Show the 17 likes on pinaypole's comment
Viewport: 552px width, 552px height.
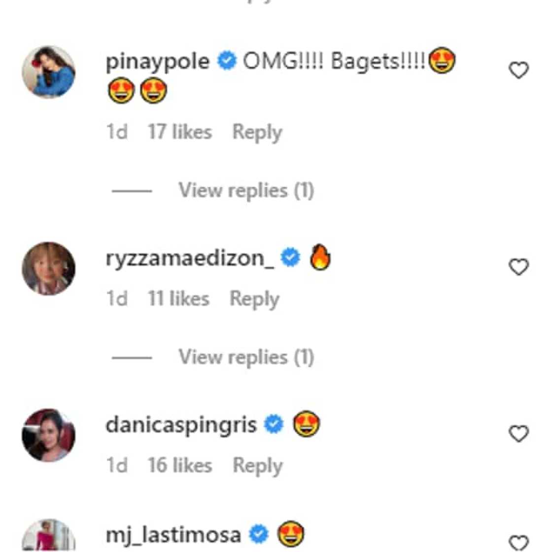[180, 132]
